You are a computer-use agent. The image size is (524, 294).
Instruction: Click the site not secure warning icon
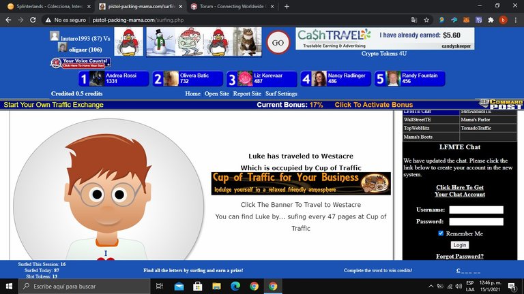[48, 20]
